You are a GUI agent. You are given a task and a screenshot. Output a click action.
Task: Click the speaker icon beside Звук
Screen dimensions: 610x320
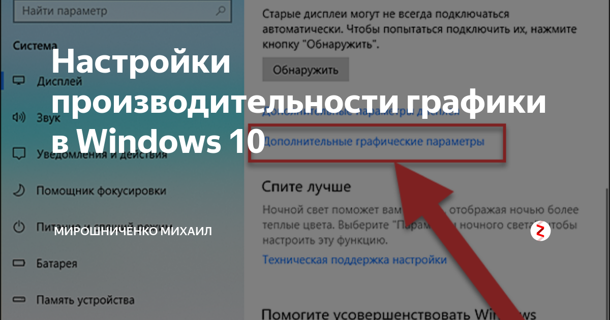click(19, 118)
